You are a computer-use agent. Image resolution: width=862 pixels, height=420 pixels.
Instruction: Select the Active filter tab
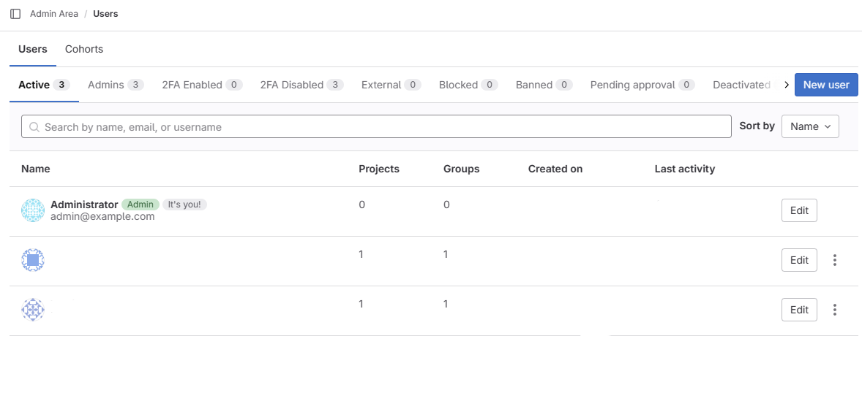click(x=44, y=85)
